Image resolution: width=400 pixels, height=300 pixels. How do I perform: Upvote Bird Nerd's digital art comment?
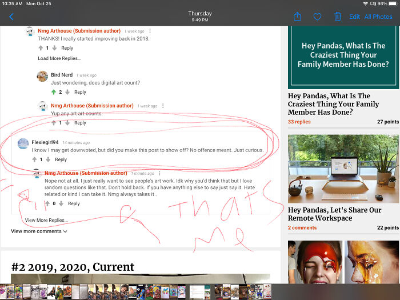(54, 92)
